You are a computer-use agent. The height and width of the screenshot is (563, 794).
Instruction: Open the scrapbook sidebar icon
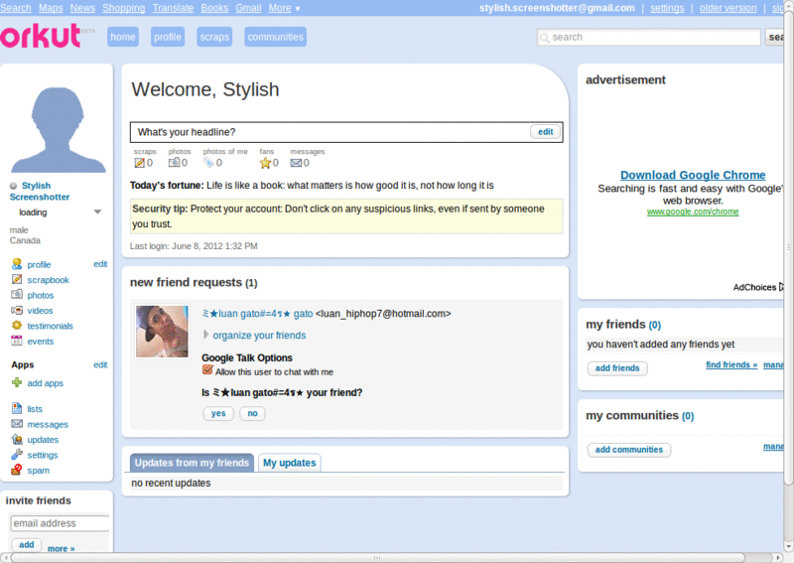click(x=17, y=279)
